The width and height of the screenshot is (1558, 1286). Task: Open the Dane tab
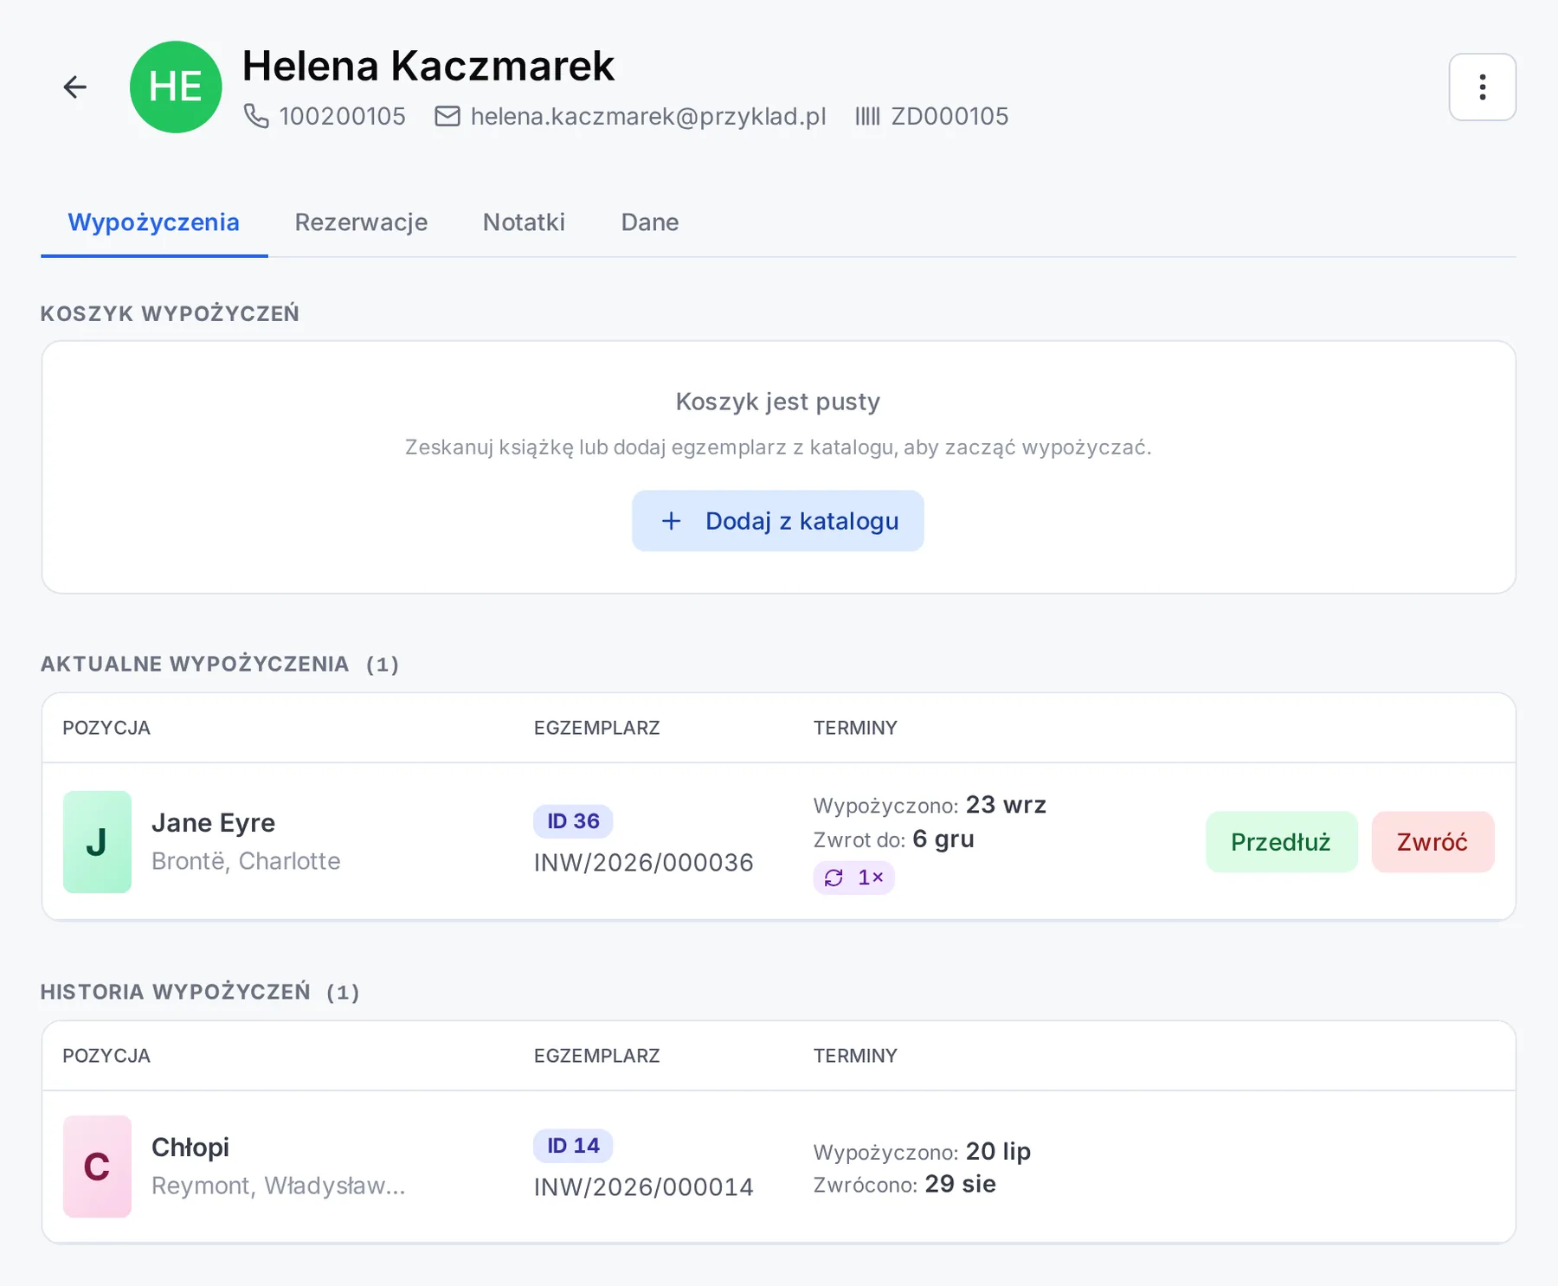pos(649,222)
